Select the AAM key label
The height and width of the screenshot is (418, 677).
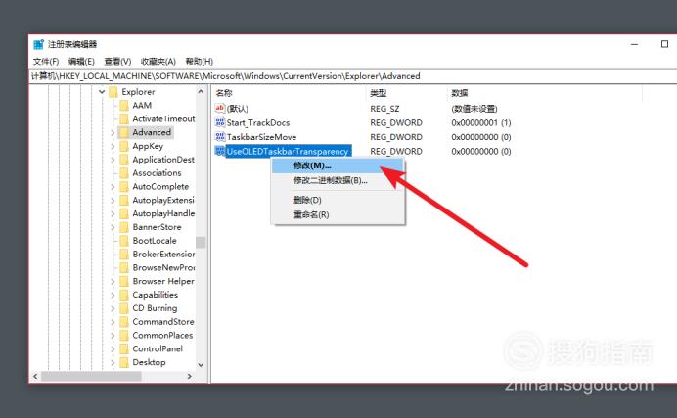[x=142, y=106]
